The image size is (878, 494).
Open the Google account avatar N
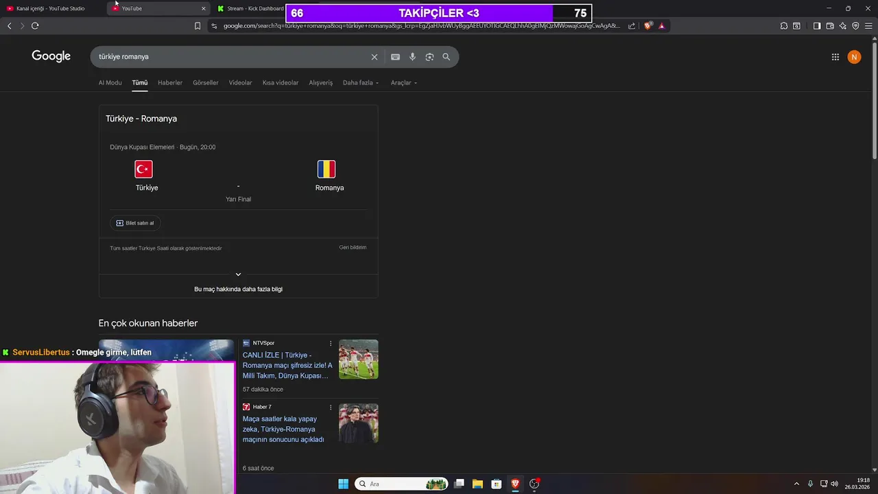854,57
